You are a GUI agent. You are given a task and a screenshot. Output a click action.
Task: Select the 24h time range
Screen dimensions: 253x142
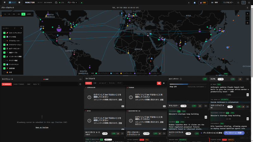tap(14, 14)
